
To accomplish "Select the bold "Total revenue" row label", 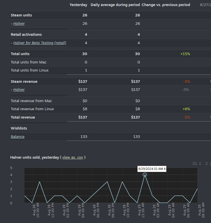I will coord(23,117).
